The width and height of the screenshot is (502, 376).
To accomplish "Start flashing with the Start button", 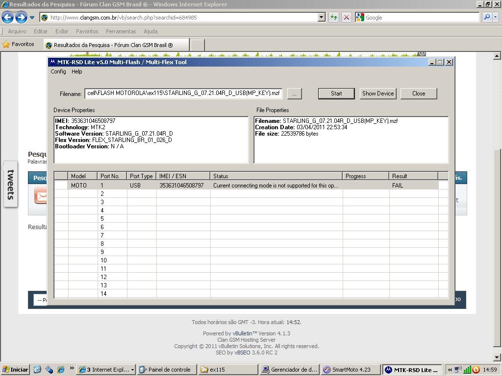I will pyautogui.click(x=336, y=94).
